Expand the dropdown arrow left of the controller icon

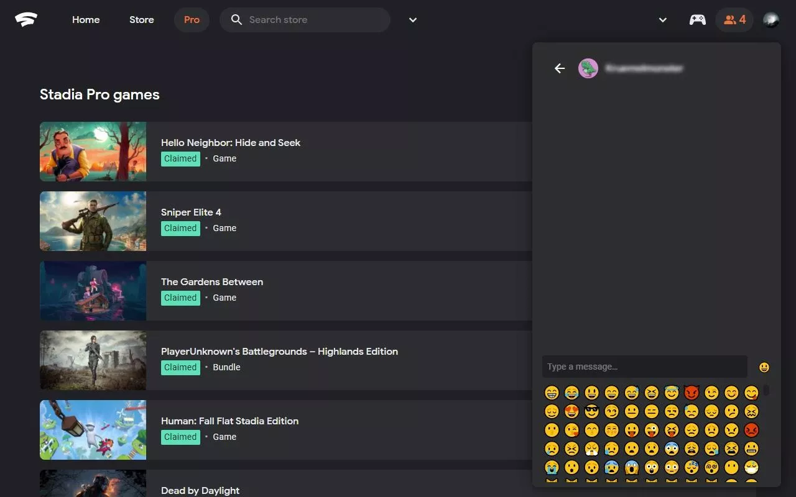click(x=663, y=20)
